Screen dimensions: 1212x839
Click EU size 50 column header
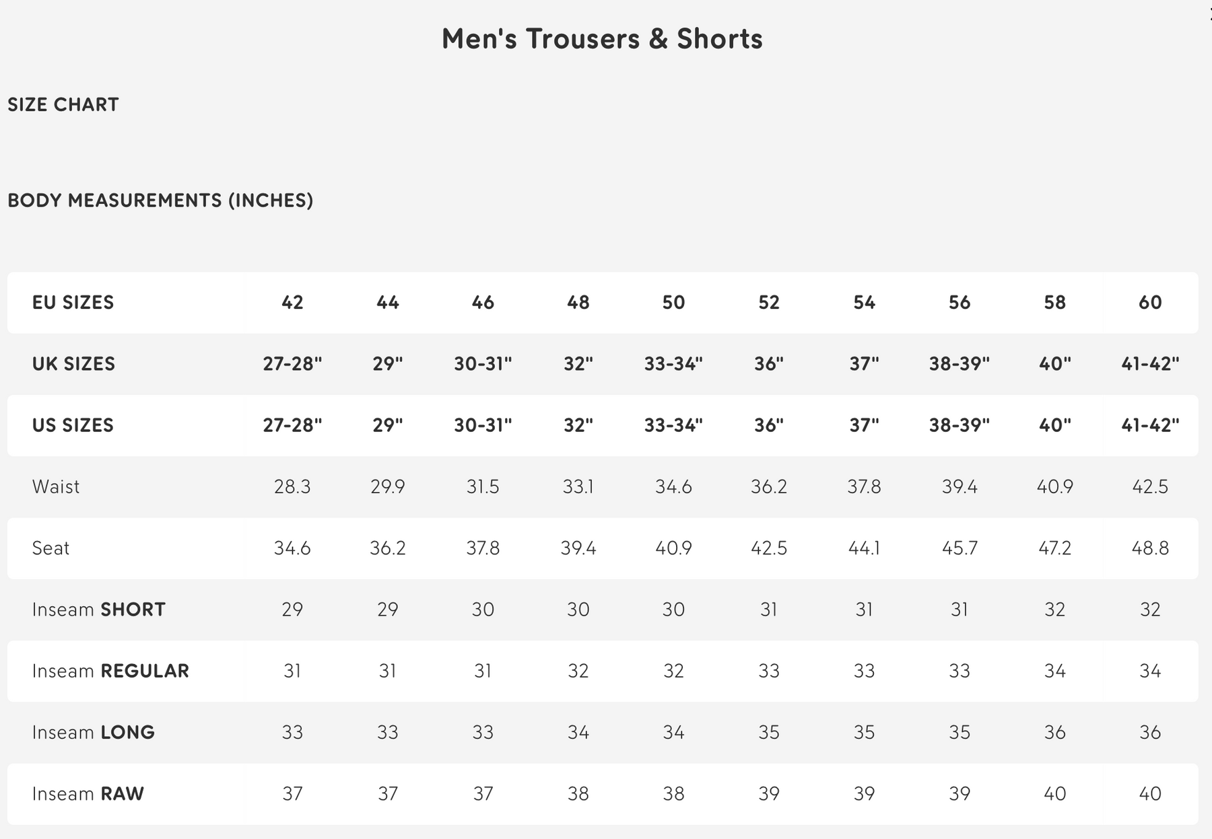(673, 303)
